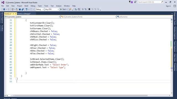Open the Window menu
The height and width of the screenshot is (99, 177).
click(67, 6)
